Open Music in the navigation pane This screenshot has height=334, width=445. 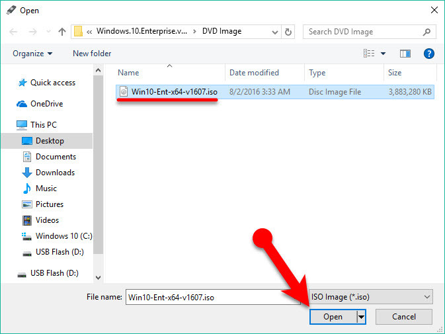pyautogui.click(x=46, y=188)
